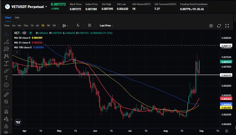Image resolution: width=236 pixels, height=135 pixels.
Task: Activate the zoom-in magnifier tool
Action: tap(6, 102)
